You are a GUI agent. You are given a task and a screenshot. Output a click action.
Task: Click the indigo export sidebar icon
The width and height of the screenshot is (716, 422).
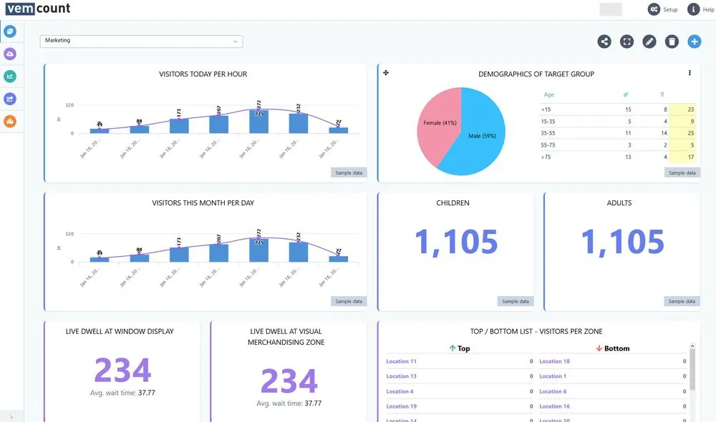click(10, 99)
